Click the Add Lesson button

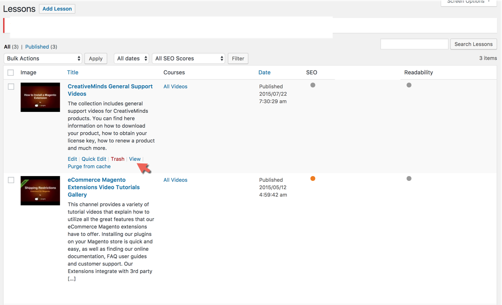(57, 9)
